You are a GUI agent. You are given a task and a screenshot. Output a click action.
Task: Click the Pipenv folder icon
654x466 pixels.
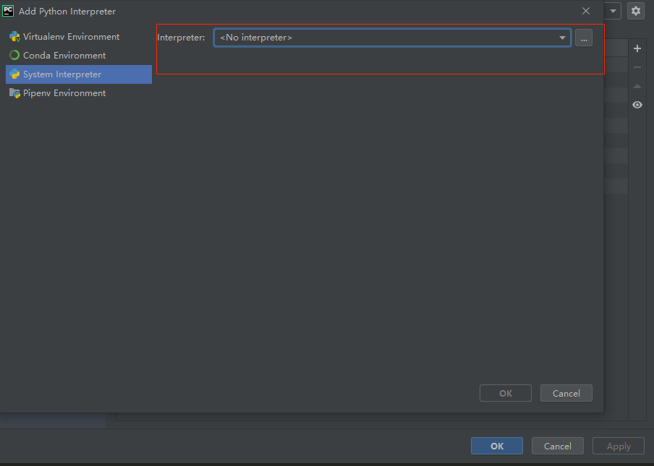click(14, 93)
